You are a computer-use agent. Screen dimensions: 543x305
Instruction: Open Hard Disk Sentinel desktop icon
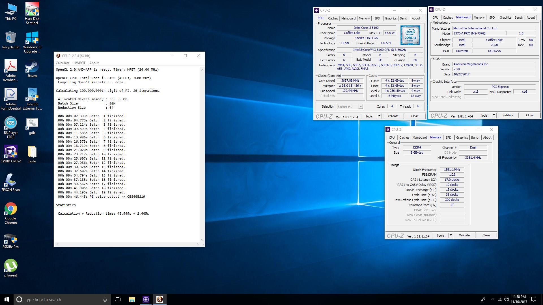click(x=32, y=14)
